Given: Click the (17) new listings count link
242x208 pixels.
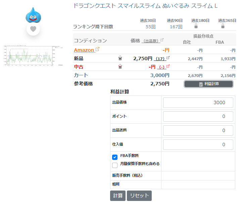Looking at the screenshot, I should (160, 59).
